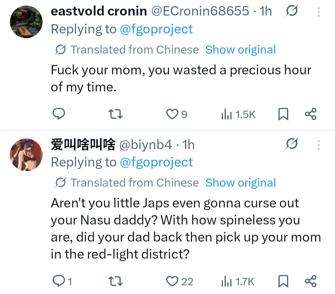The image size is (335, 294).
Task: View analytics showing 1.7K views
Action: (x=238, y=281)
